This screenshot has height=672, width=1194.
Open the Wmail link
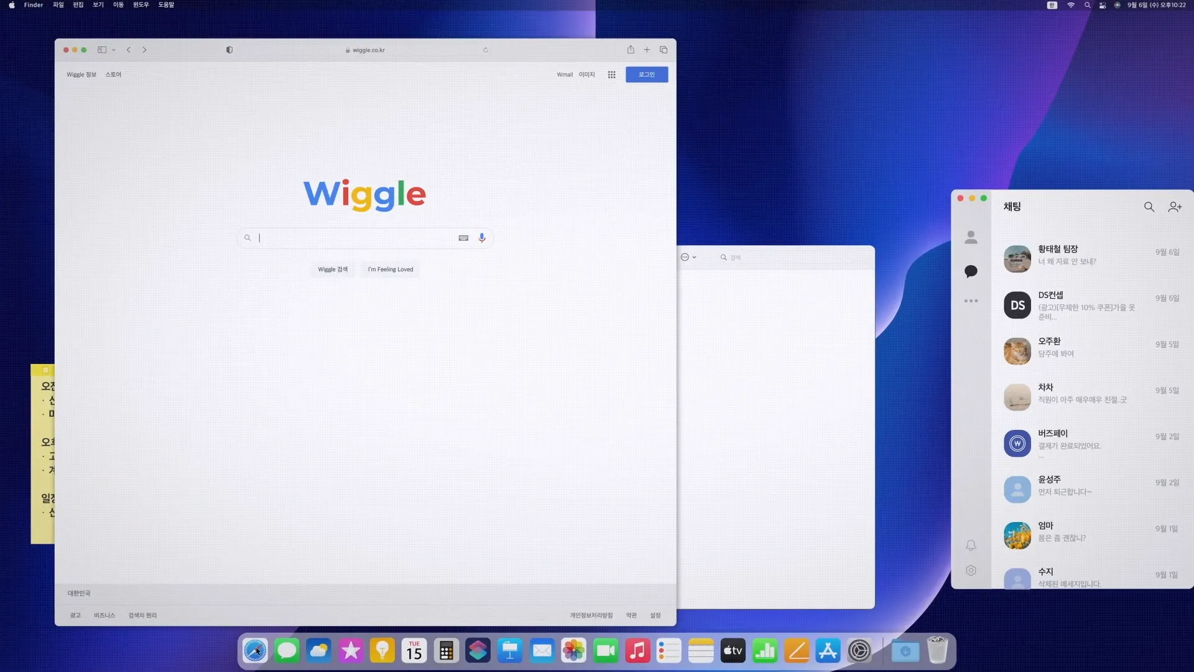pos(565,75)
